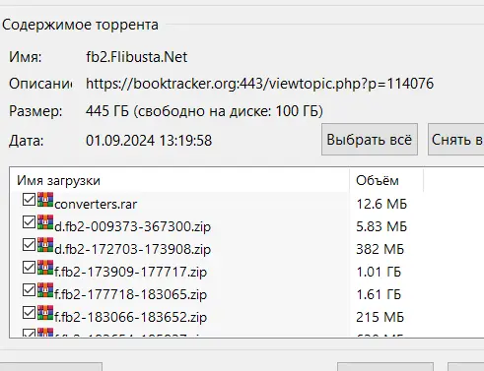Click the 1.61 ГБ size cell
This screenshot has height=371, width=484.
[379, 294]
